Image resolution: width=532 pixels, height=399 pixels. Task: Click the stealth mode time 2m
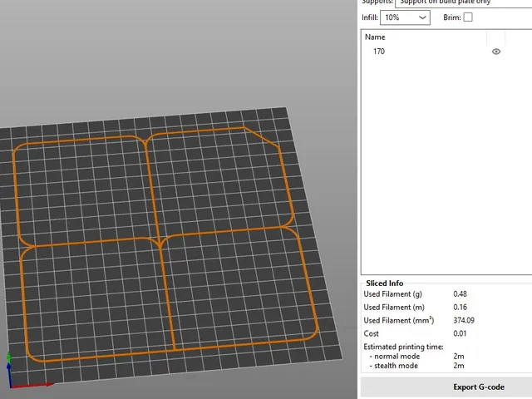tap(459, 366)
